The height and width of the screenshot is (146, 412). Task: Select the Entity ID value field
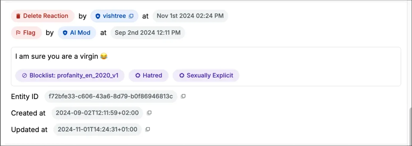tap(110, 97)
